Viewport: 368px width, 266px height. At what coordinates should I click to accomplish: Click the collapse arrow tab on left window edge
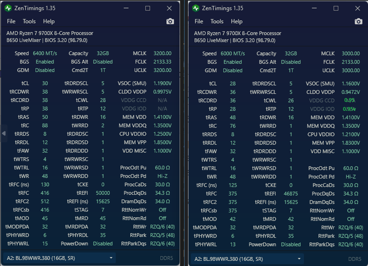3,133
